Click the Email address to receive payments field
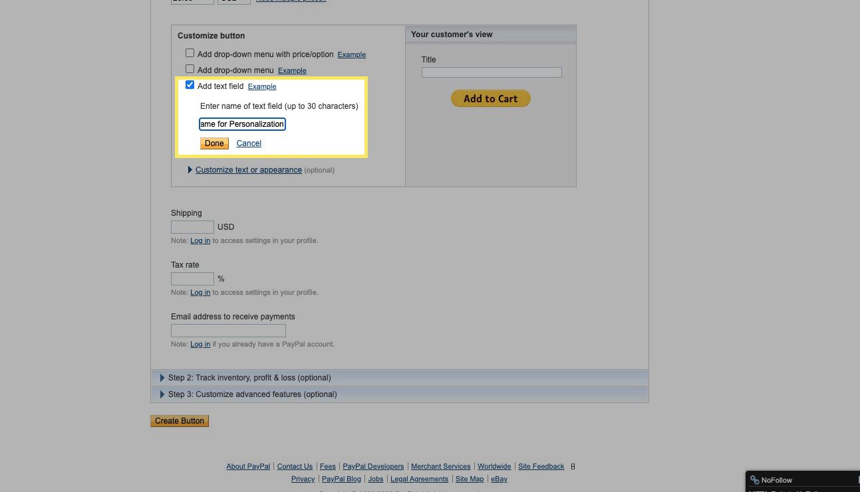860x492 pixels. click(228, 331)
